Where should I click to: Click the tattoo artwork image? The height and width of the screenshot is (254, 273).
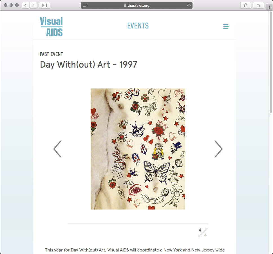138,149
